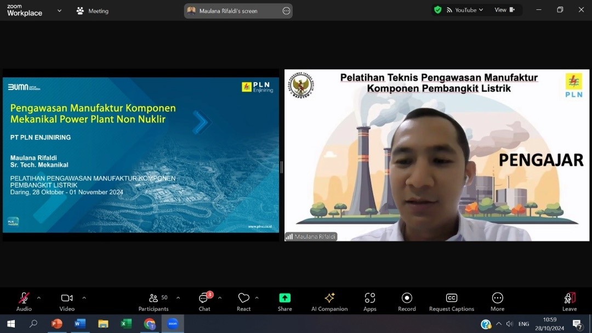Change input language ENG
The height and width of the screenshot is (333, 592).
pos(523,324)
